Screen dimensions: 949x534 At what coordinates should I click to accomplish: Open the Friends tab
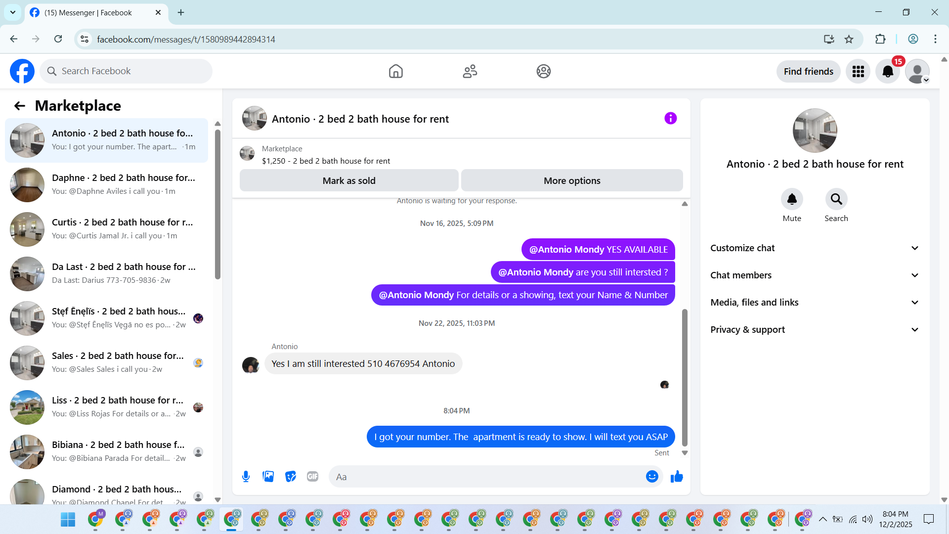470,72
